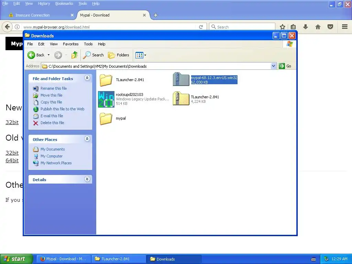Select the TLauncher-2.841 zip archive icon
Viewport: 352px width, 264px height.
(x=181, y=98)
